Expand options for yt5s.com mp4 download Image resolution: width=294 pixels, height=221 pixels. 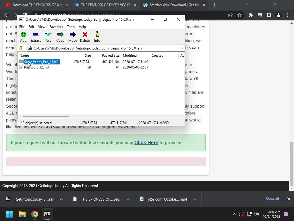(x=195, y=199)
